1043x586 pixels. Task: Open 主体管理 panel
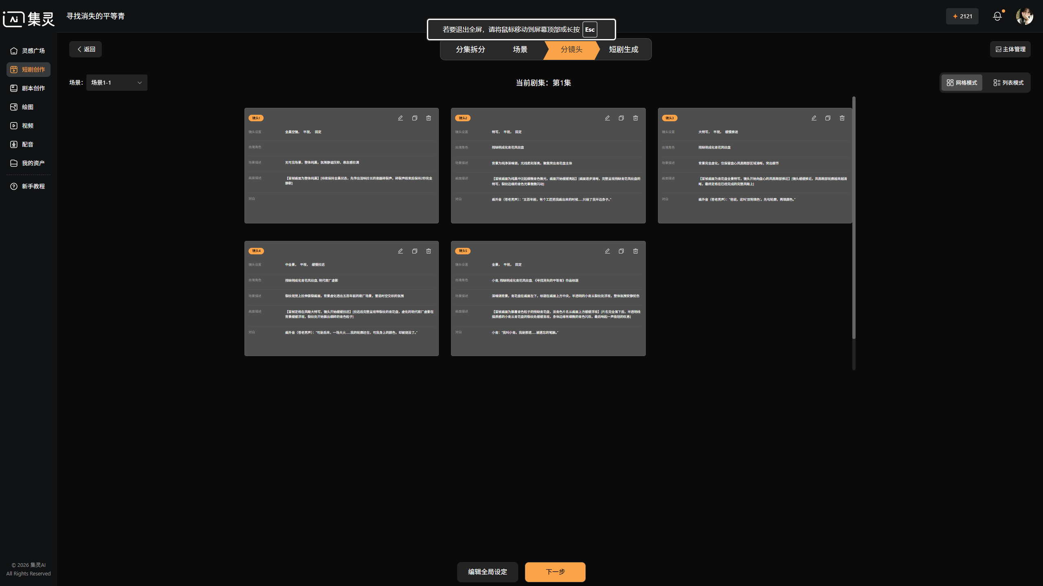[x=1010, y=49]
